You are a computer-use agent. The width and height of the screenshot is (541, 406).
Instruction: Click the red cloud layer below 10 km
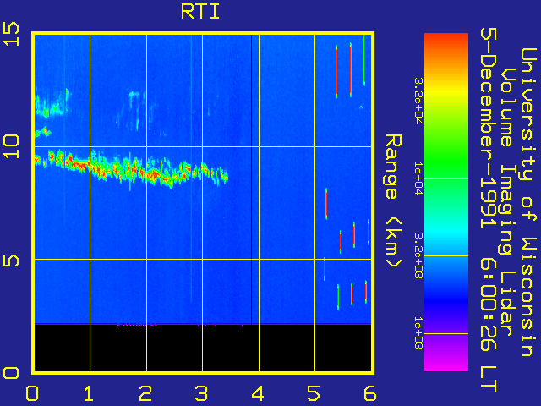(131, 169)
